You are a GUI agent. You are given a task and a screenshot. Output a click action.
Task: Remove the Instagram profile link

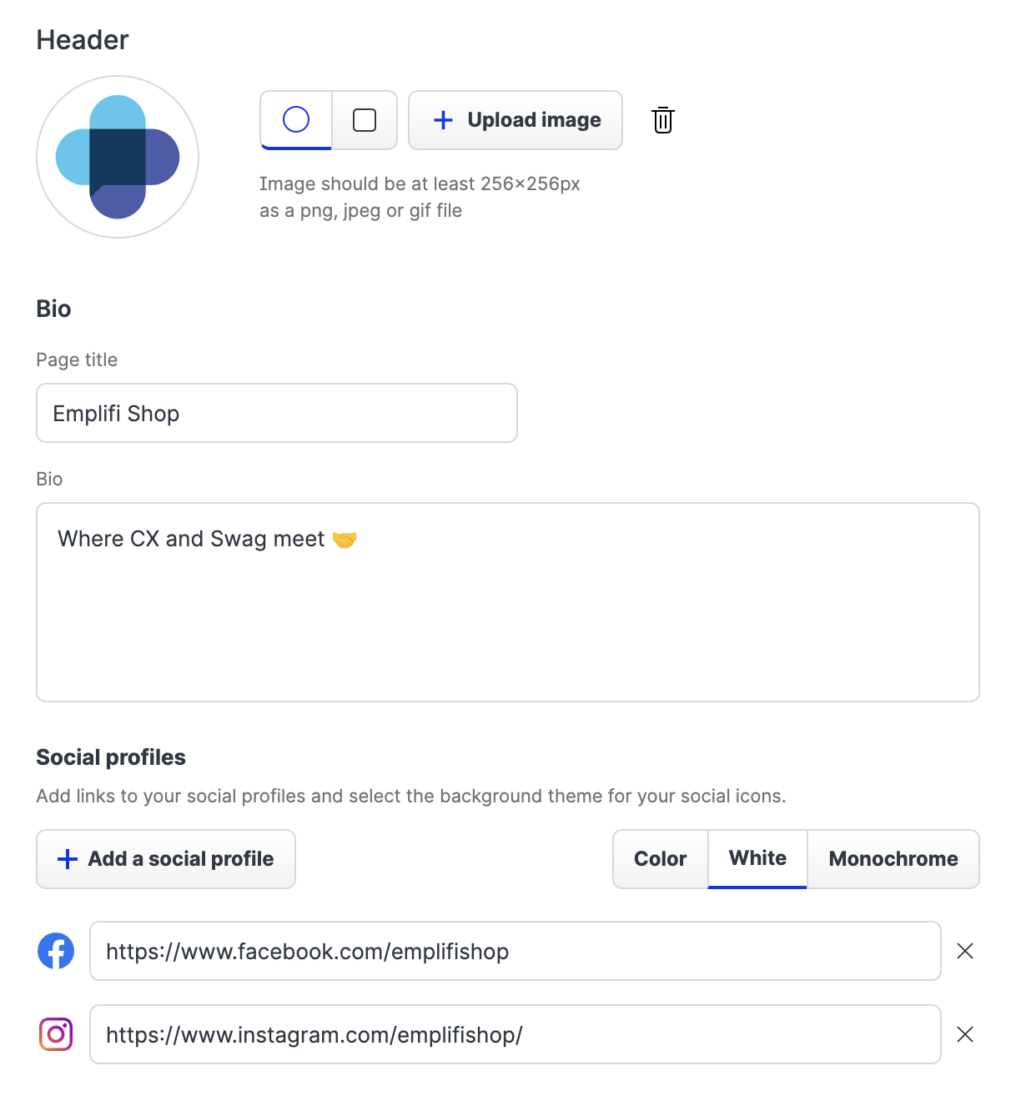(x=965, y=1034)
